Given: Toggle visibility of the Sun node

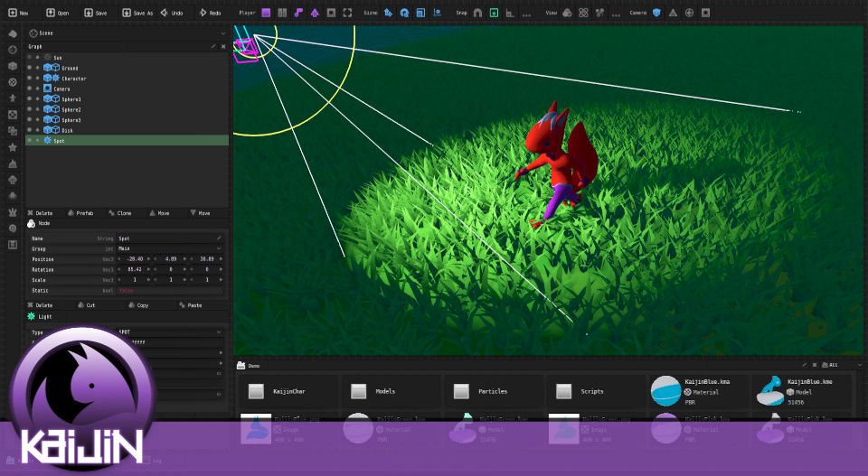Looking at the screenshot, I should (29, 57).
